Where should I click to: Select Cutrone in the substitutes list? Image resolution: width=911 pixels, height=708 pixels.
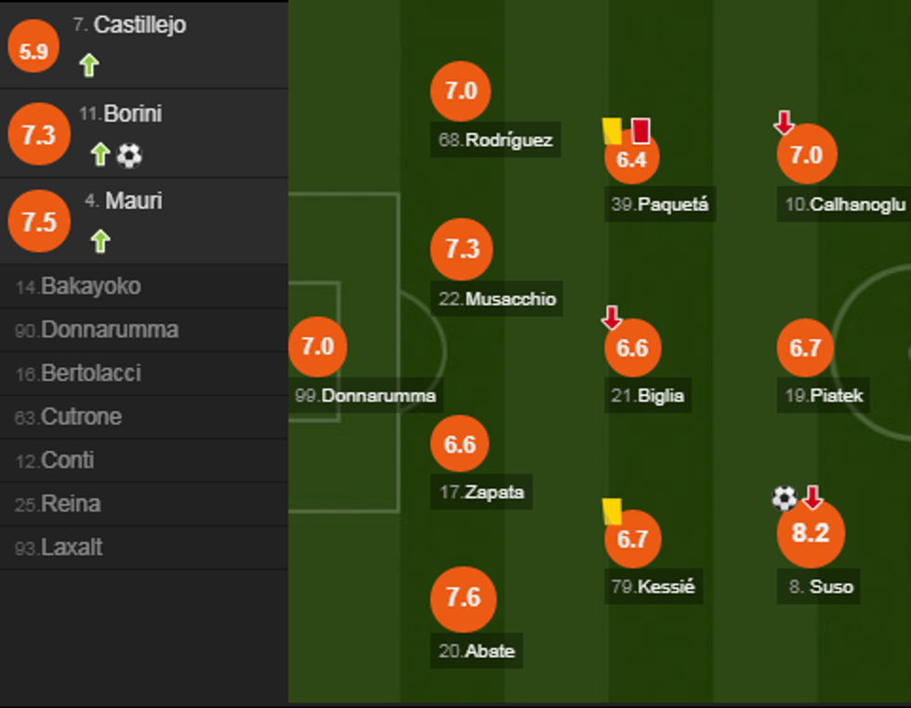pyautogui.click(x=81, y=417)
